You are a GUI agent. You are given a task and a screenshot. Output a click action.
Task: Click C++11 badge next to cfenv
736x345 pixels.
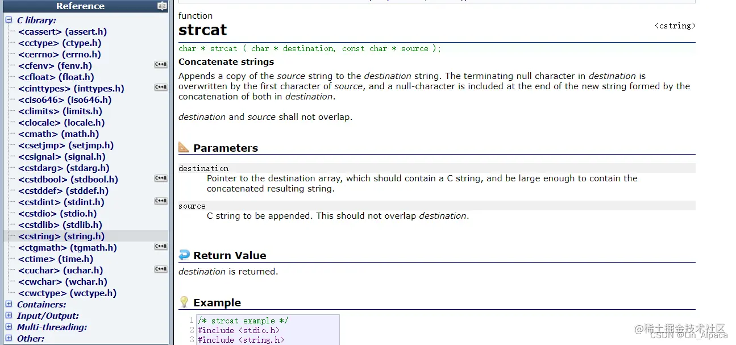(x=161, y=65)
